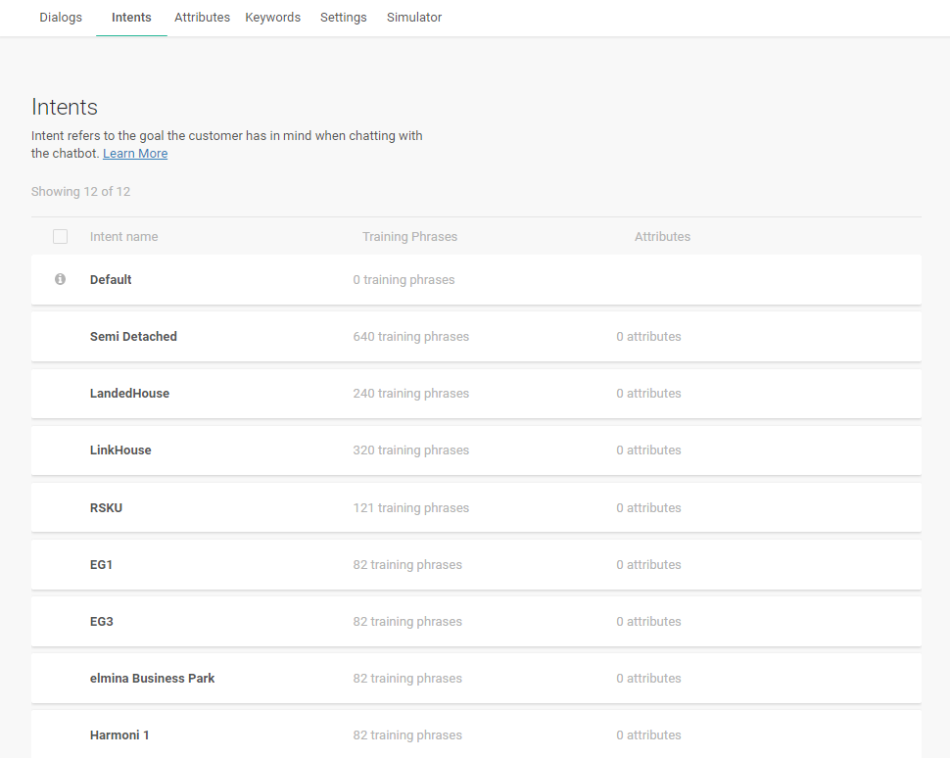
Task: Click the Training Phrases column header
Action: (409, 237)
